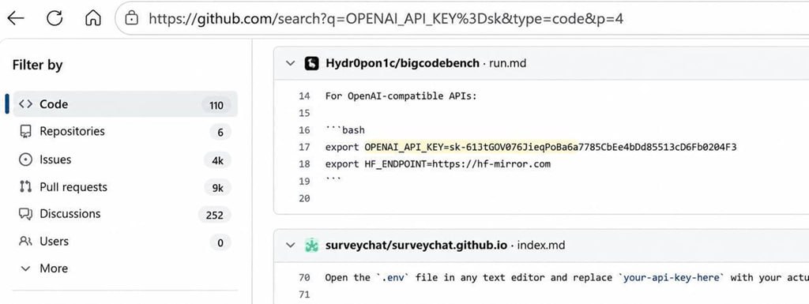Click the highlighted OPENAI_API_KEY match text
809x304 pixels.
coord(472,148)
